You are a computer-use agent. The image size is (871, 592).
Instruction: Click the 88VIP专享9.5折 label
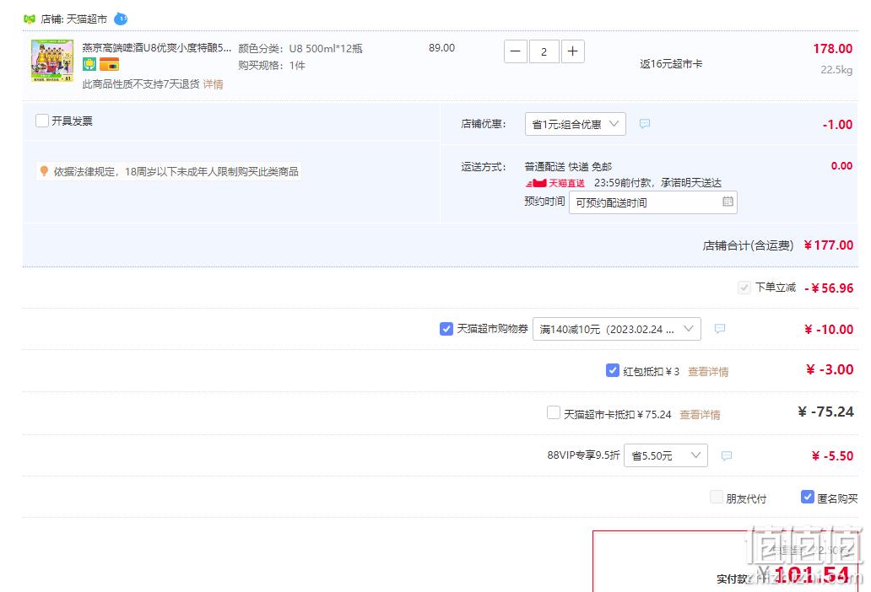[x=583, y=455]
